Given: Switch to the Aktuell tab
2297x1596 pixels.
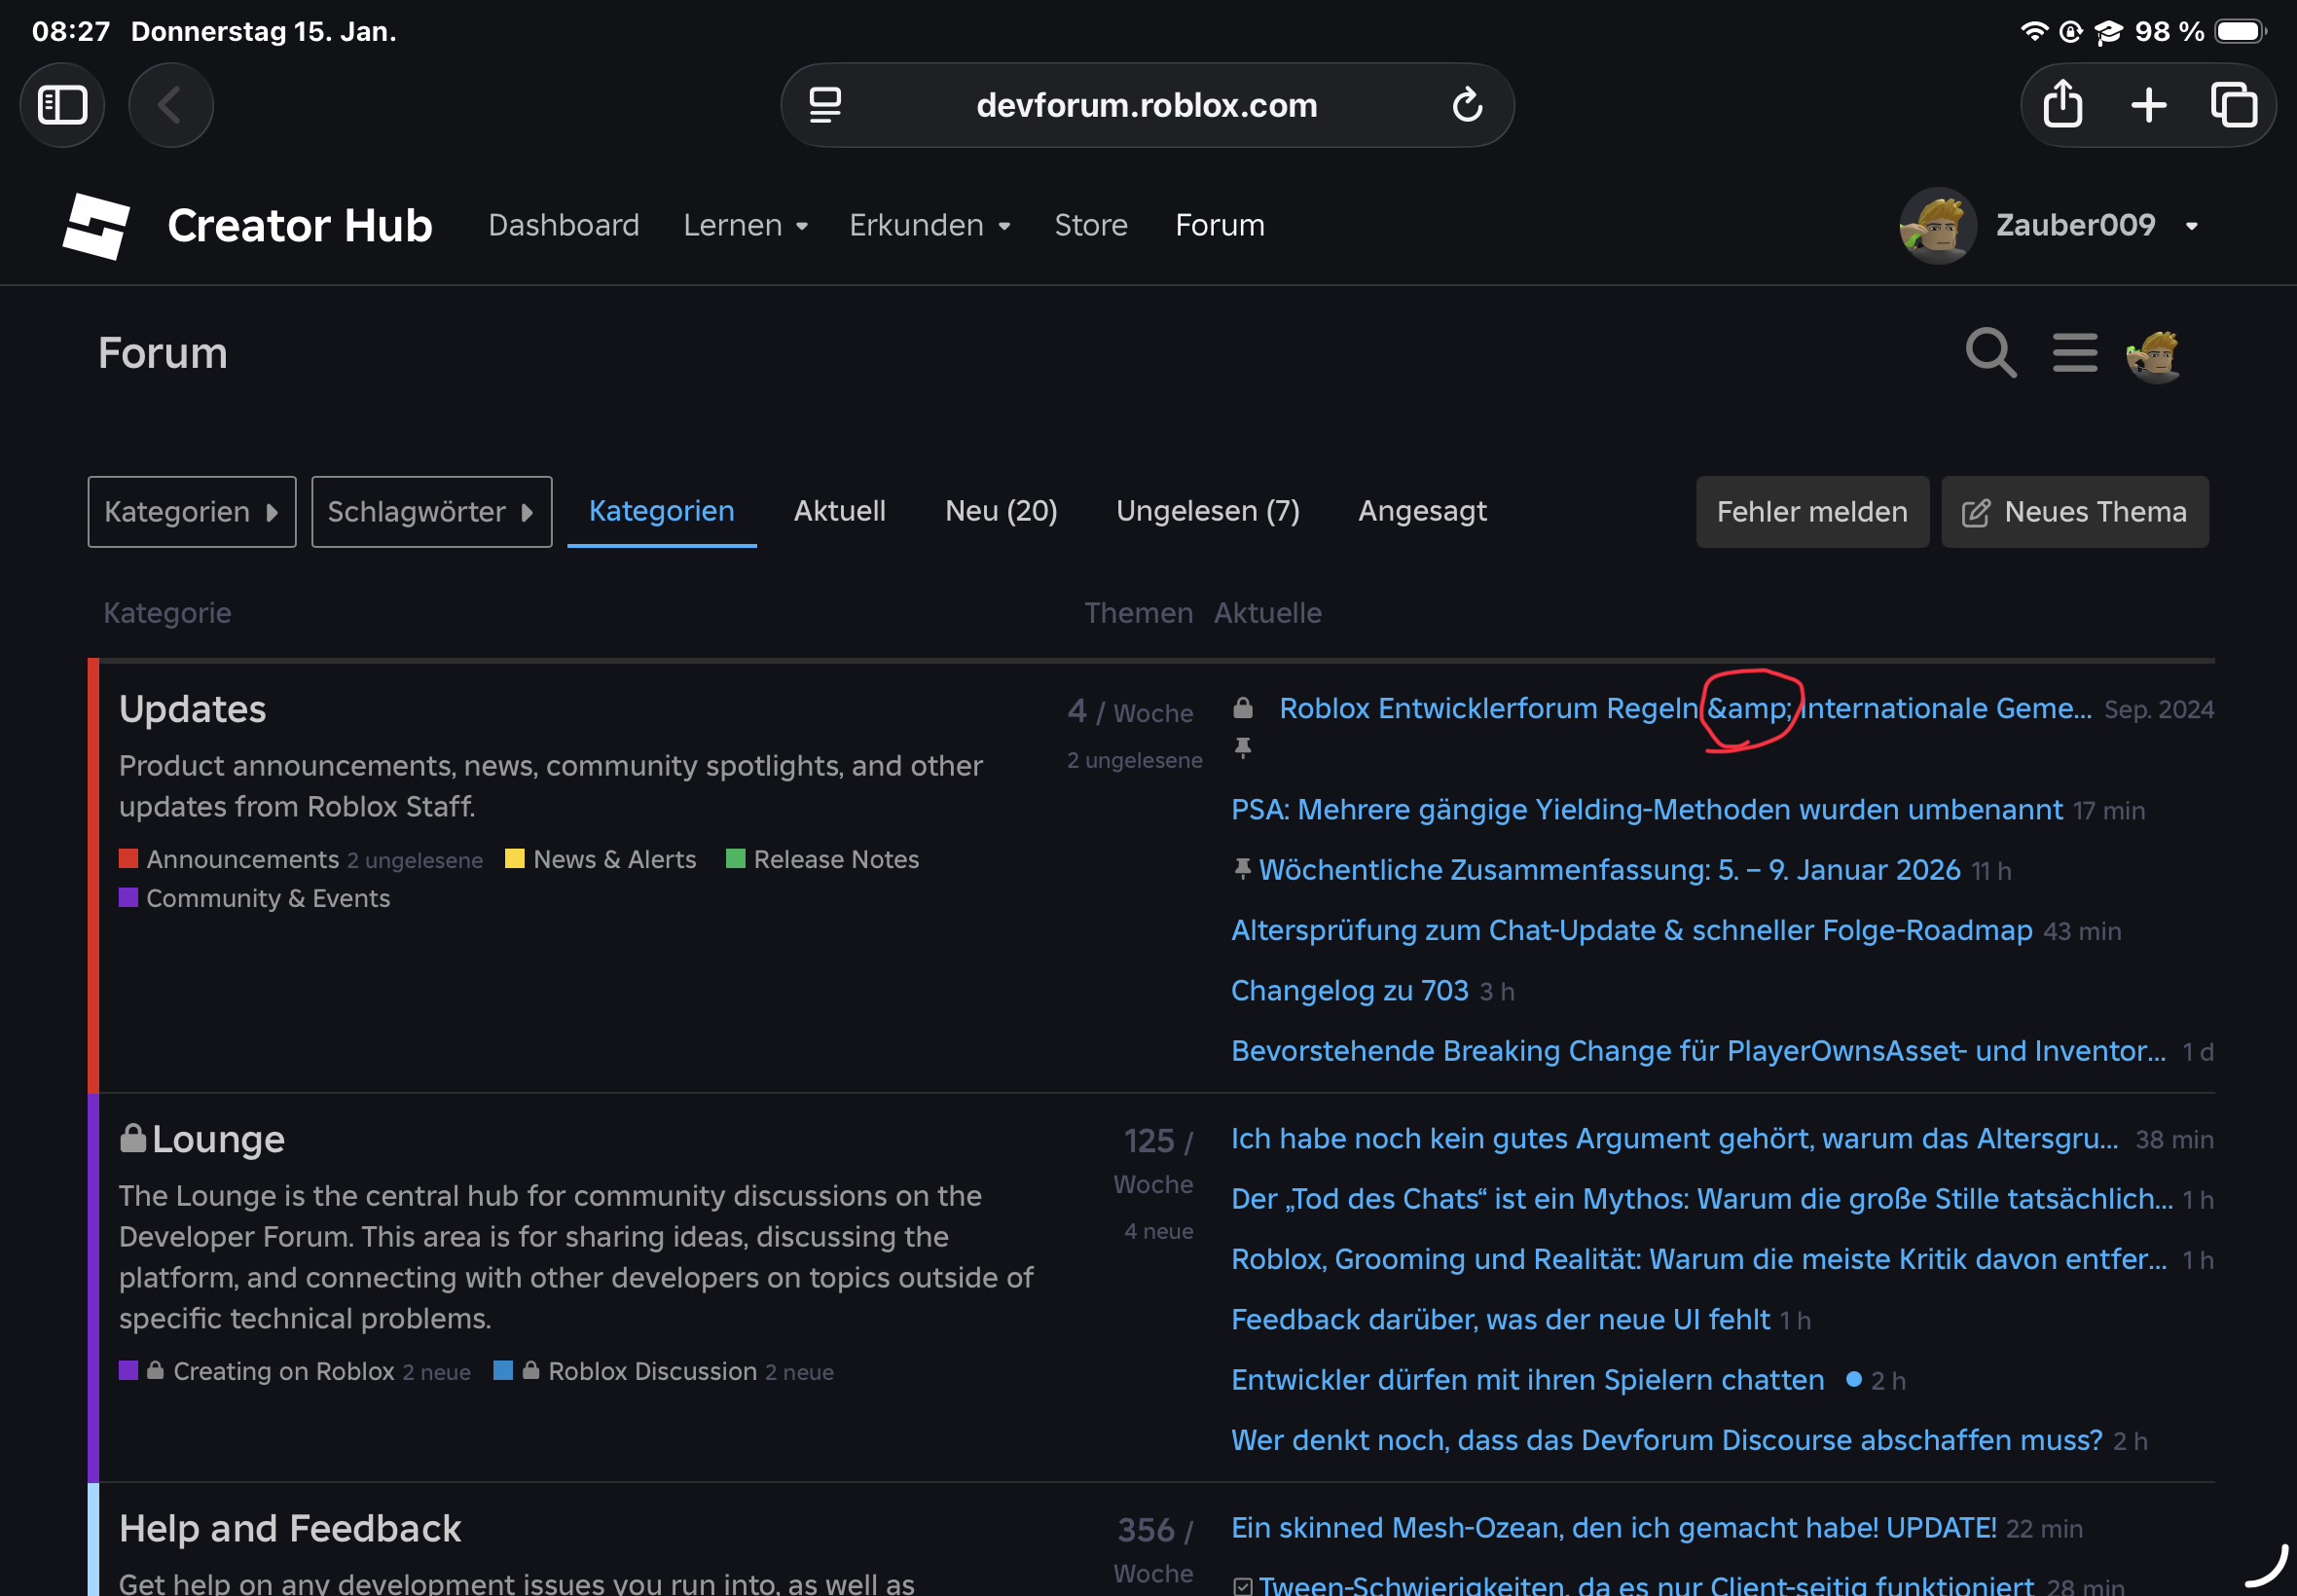Looking at the screenshot, I should click(839, 511).
